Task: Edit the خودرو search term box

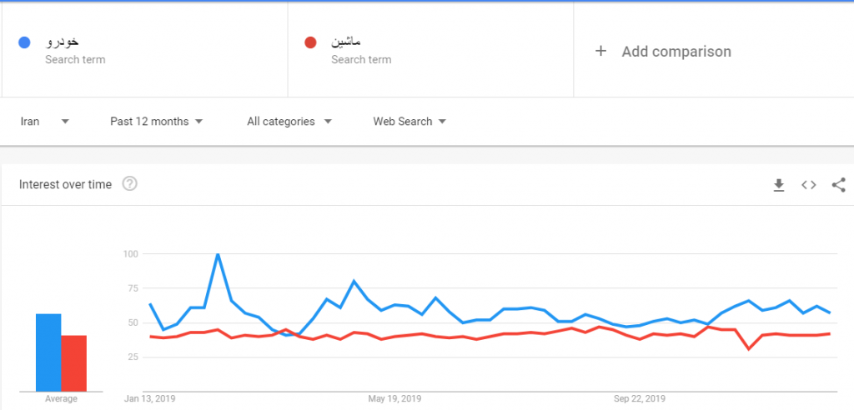Action: 144,50
